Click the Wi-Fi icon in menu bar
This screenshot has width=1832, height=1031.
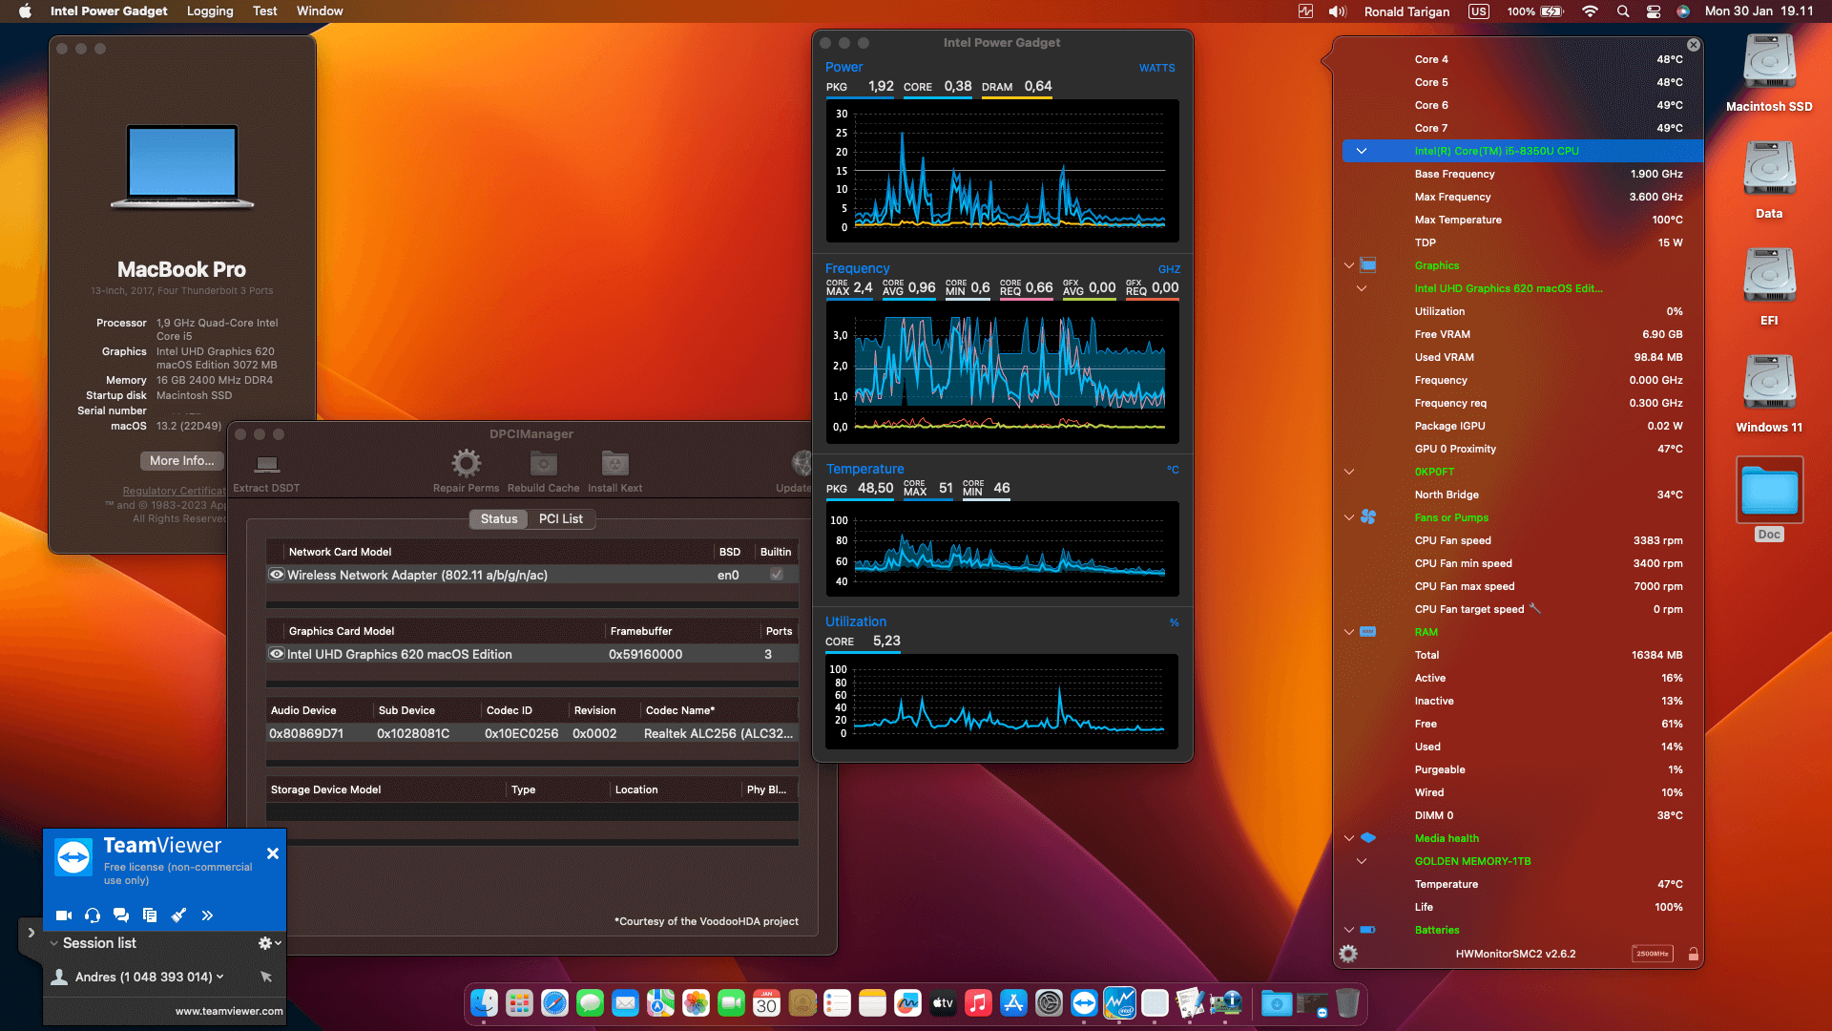[x=1590, y=11]
